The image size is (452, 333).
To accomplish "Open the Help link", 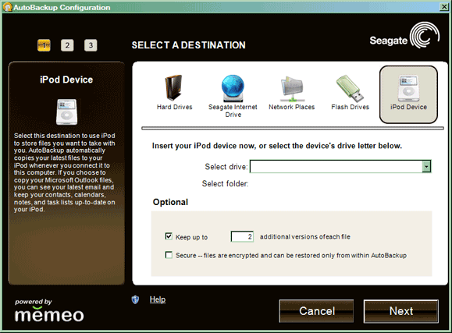I will click(158, 299).
